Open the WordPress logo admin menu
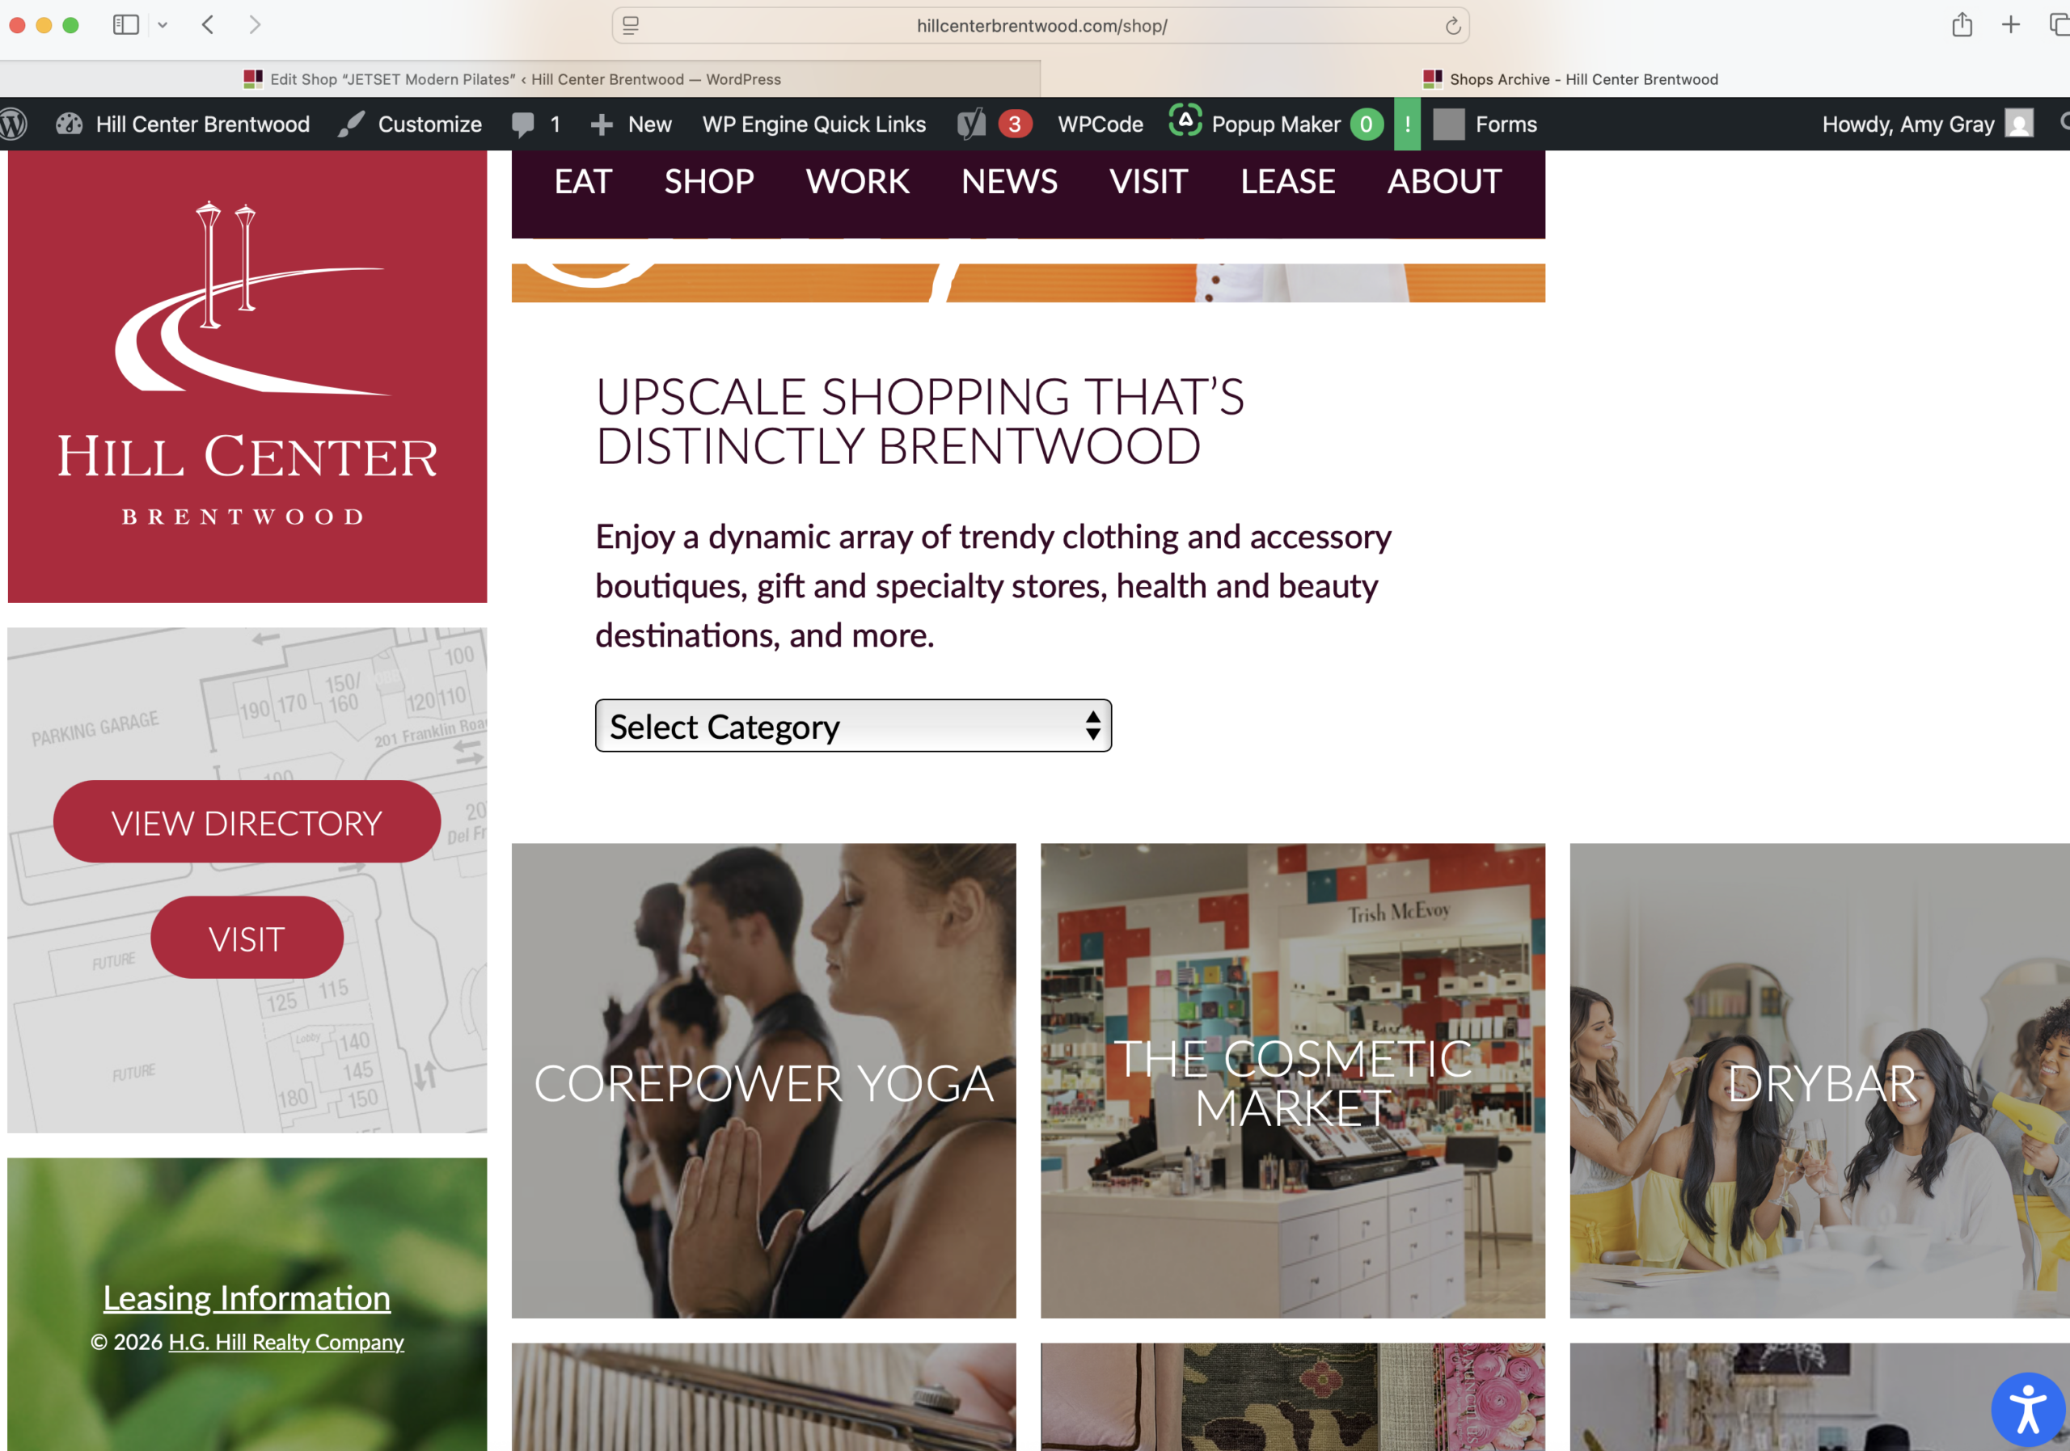 pyautogui.click(x=15, y=124)
